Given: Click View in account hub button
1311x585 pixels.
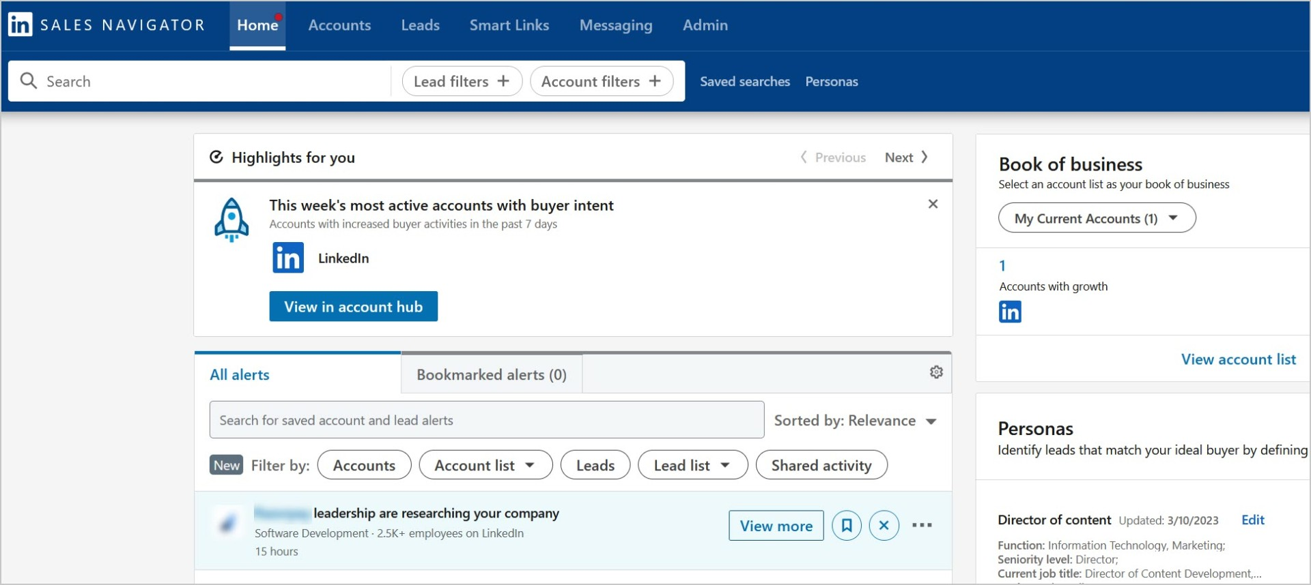Looking at the screenshot, I should [354, 307].
